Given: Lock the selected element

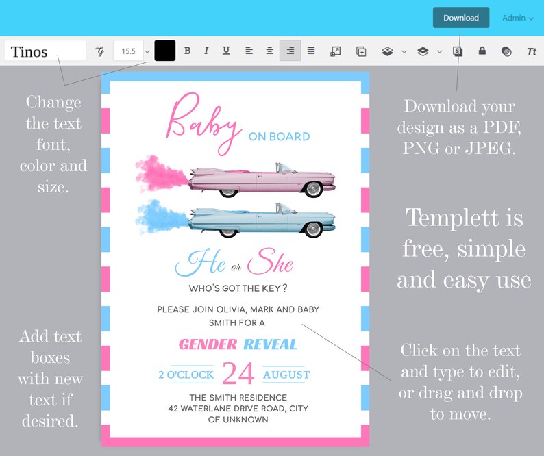Looking at the screenshot, I should pos(482,51).
